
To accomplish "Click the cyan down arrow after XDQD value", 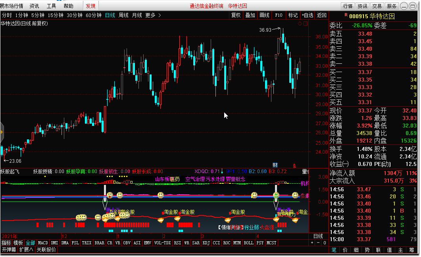I will pyautogui.click(x=222, y=171).
